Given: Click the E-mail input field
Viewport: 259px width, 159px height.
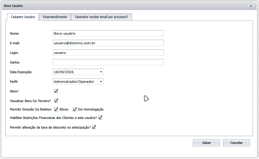Looking at the screenshot, I should coord(108,43).
